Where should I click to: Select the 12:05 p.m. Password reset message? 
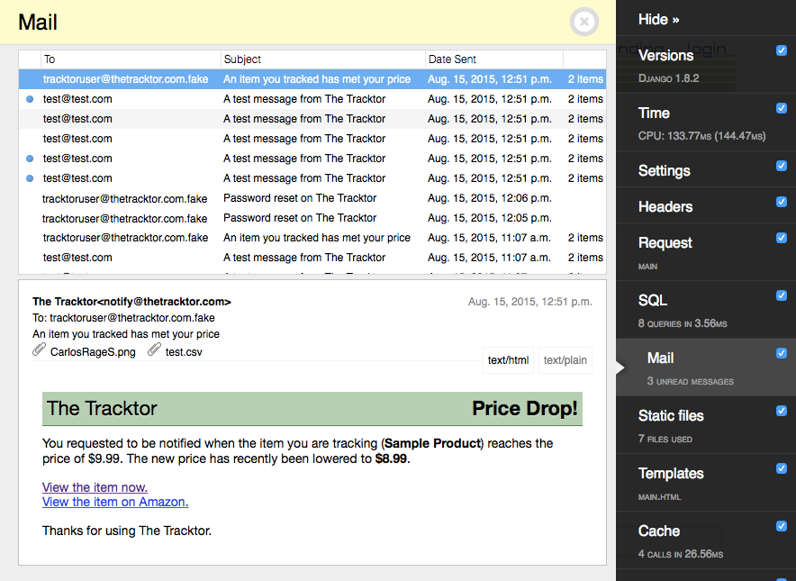[x=312, y=218]
